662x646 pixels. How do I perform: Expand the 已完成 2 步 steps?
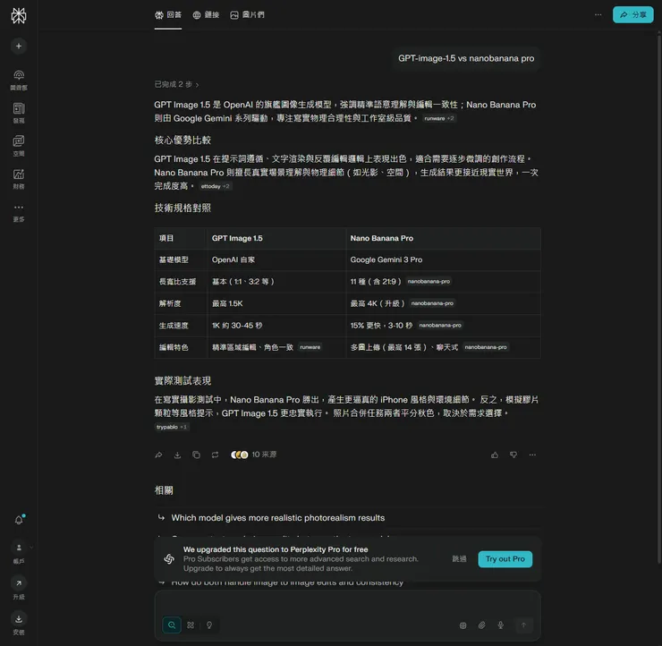176,84
